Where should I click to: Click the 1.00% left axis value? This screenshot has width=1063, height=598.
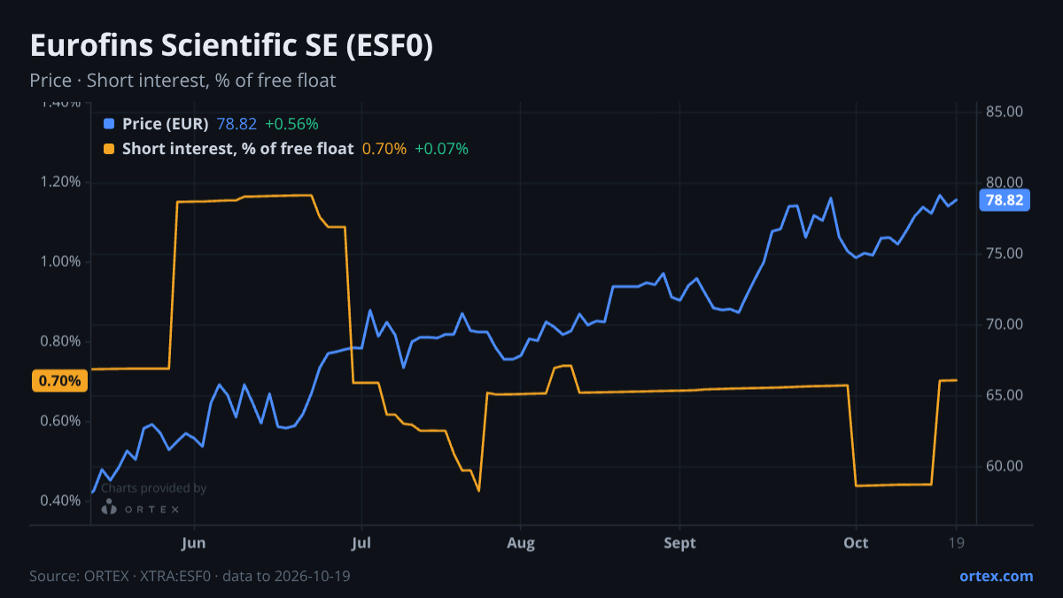click(x=61, y=262)
